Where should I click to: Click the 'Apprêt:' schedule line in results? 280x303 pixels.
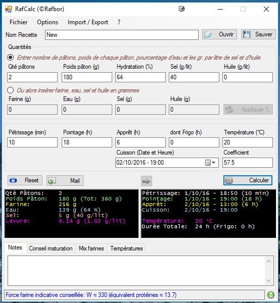coord(200,204)
